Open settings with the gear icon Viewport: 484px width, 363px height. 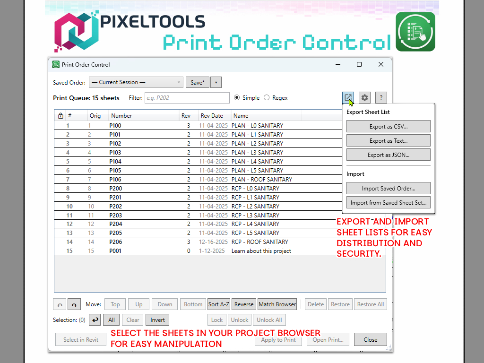(x=364, y=98)
